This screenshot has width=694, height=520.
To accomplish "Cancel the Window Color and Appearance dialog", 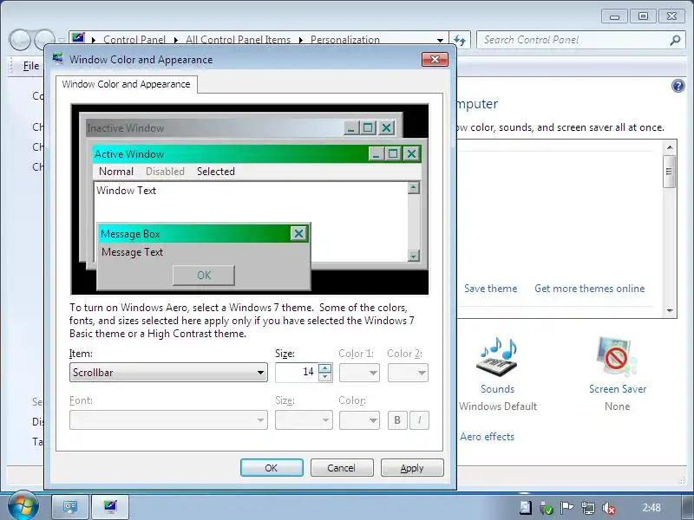I will pos(342,468).
